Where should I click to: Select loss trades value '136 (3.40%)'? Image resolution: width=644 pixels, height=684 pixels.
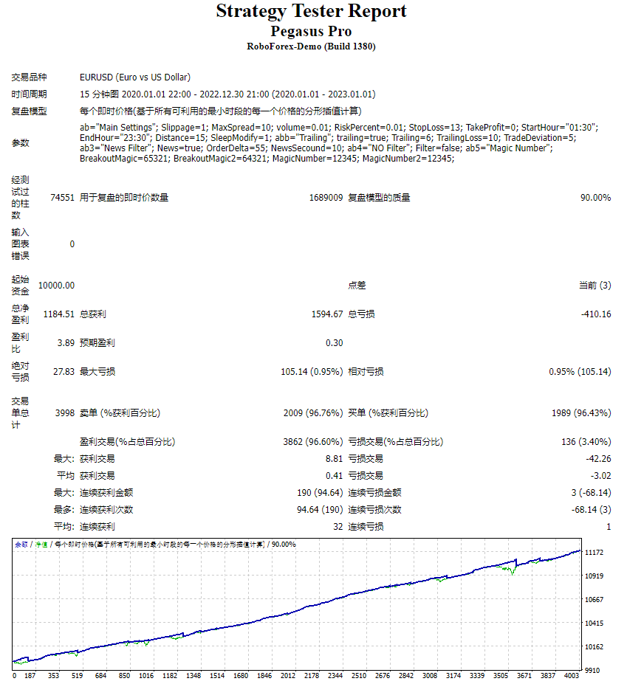coord(586,441)
